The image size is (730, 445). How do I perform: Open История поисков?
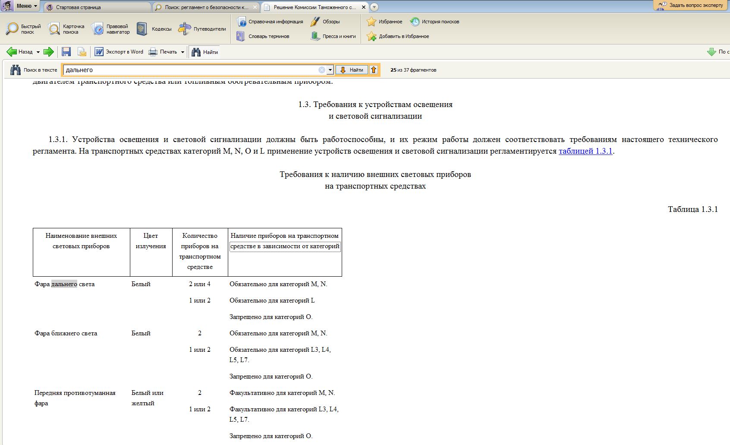pyautogui.click(x=434, y=22)
